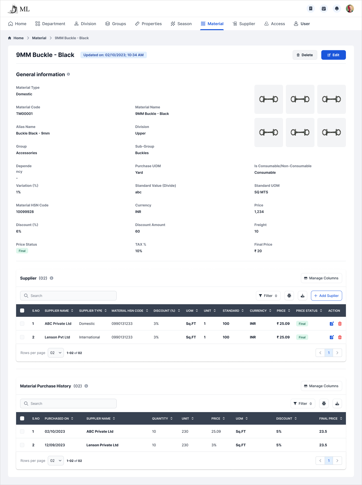Open the Groups tab
This screenshot has width=362, height=485.
pyautogui.click(x=116, y=24)
